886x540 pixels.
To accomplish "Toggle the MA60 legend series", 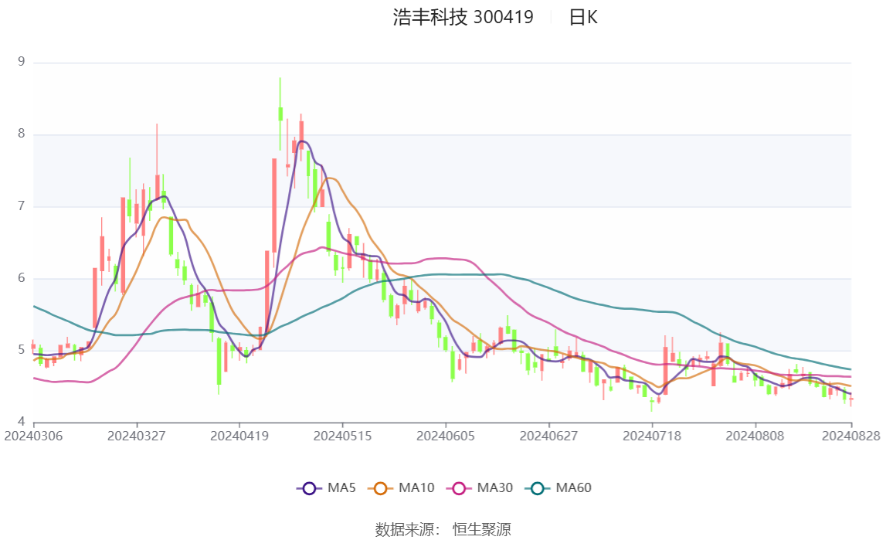I will click(x=558, y=488).
